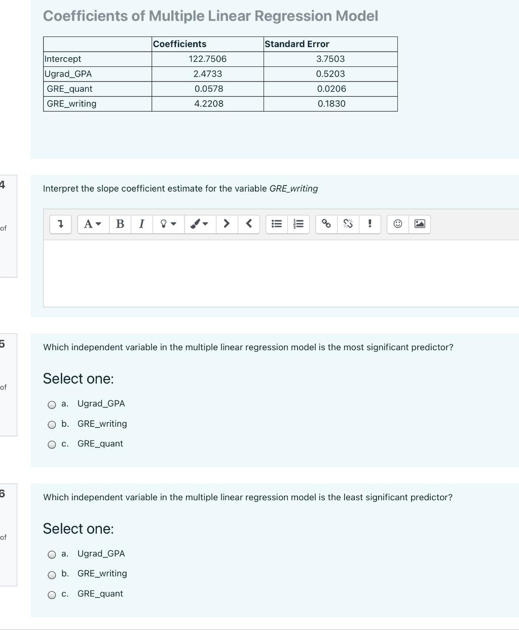The height and width of the screenshot is (630, 519).
Task: Click the exclamation mark toolbar button
Action: point(370,224)
